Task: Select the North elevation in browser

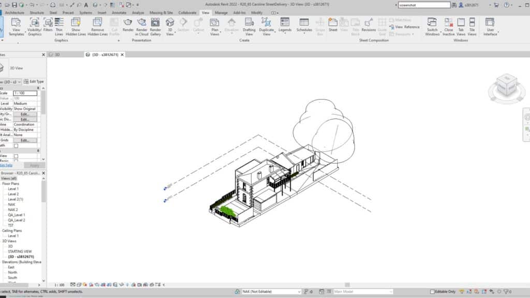Action: click(12, 272)
